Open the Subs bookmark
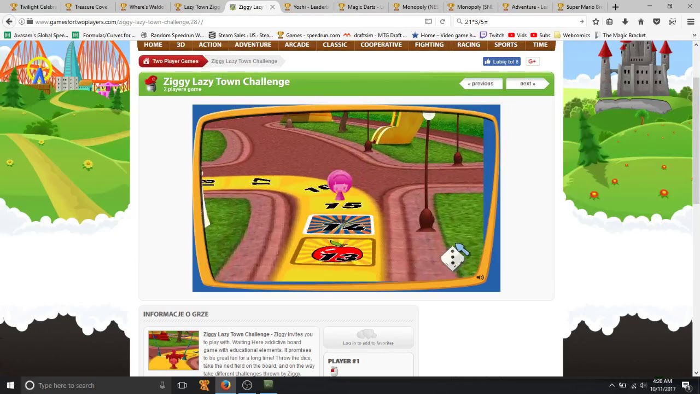The height and width of the screenshot is (394, 700). (540, 35)
